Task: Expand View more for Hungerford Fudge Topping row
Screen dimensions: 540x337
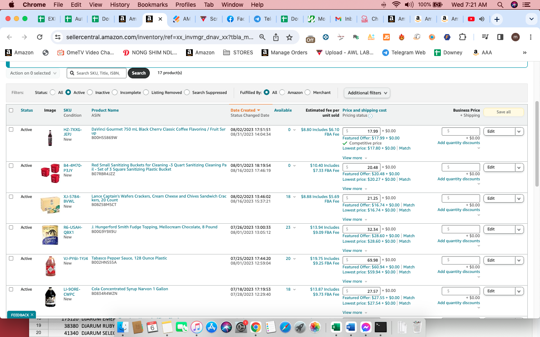Action: 354,251
